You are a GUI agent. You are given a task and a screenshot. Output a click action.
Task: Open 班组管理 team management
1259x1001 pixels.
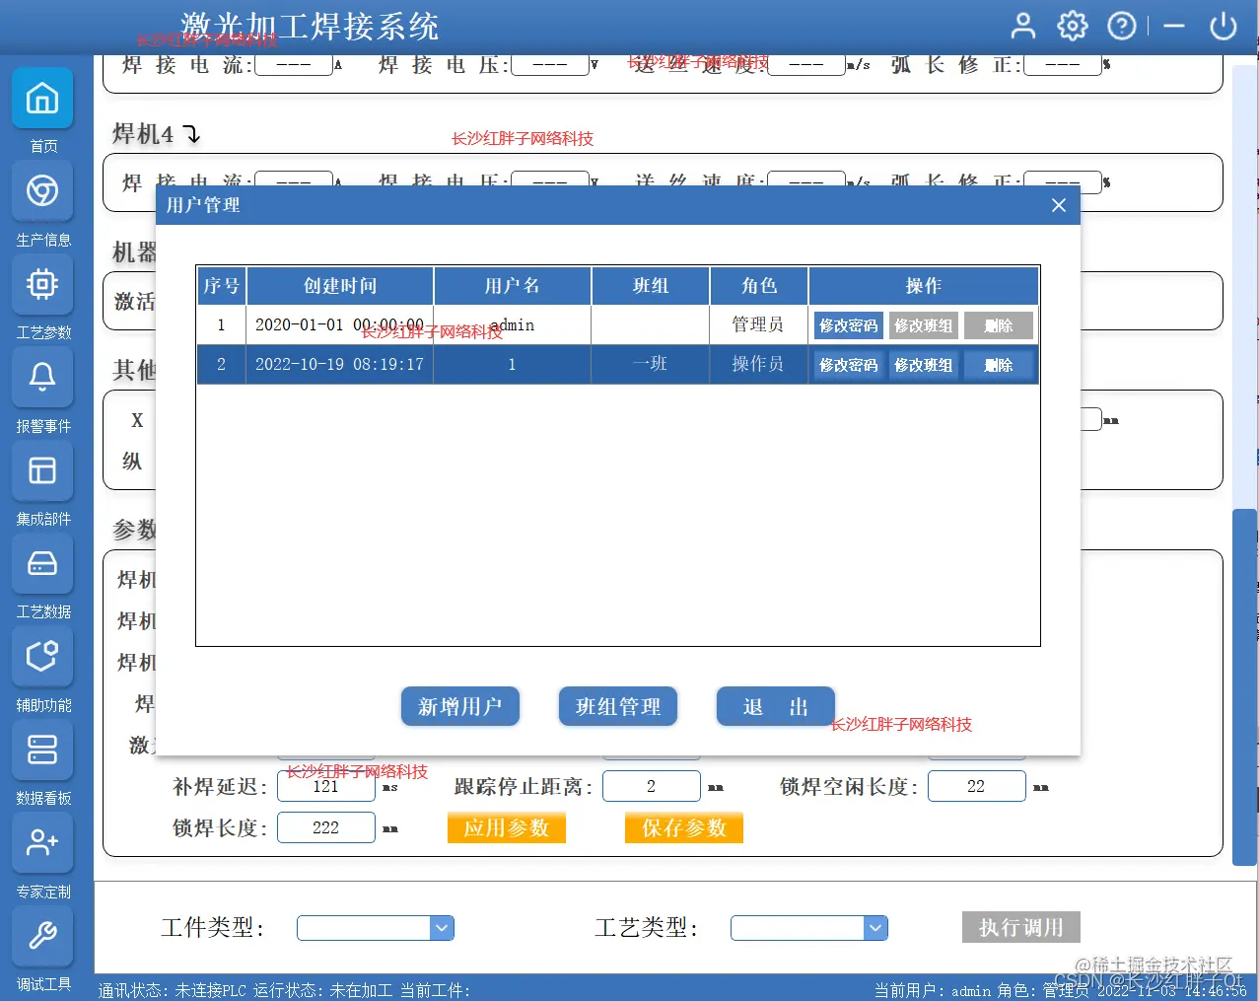point(617,706)
